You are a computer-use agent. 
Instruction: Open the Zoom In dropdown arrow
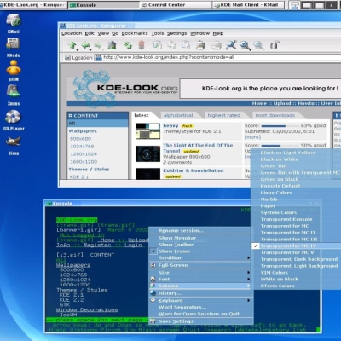pos(250,50)
